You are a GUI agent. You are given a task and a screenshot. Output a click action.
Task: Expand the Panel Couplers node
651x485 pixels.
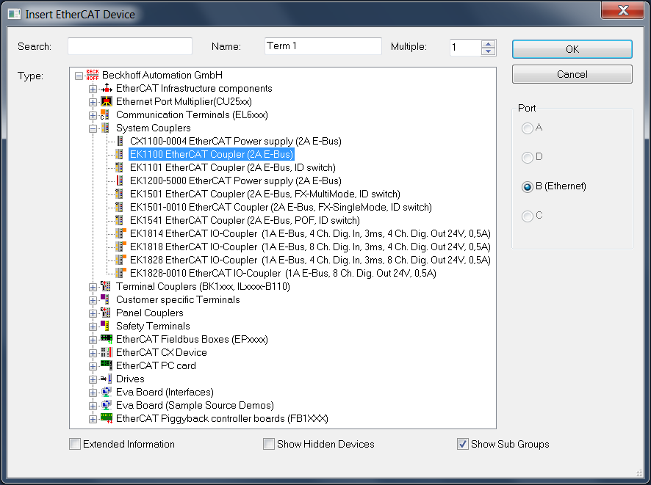pyautogui.click(x=93, y=313)
